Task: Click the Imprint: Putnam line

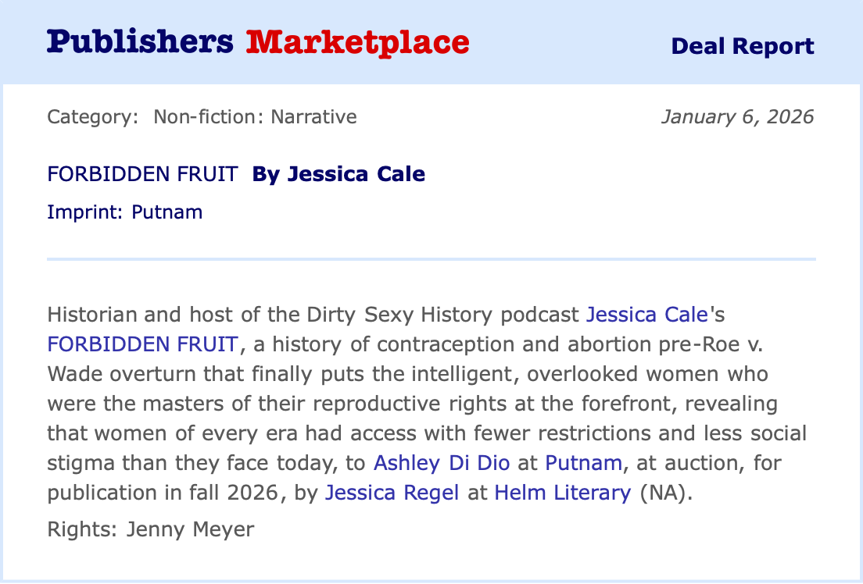Action: click(125, 212)
